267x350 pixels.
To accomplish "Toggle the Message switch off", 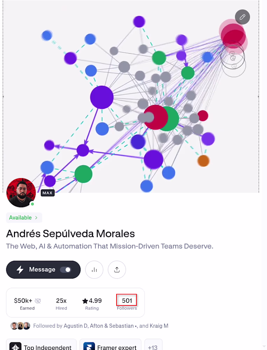I will pyautogui.click(x=65, y=269).
